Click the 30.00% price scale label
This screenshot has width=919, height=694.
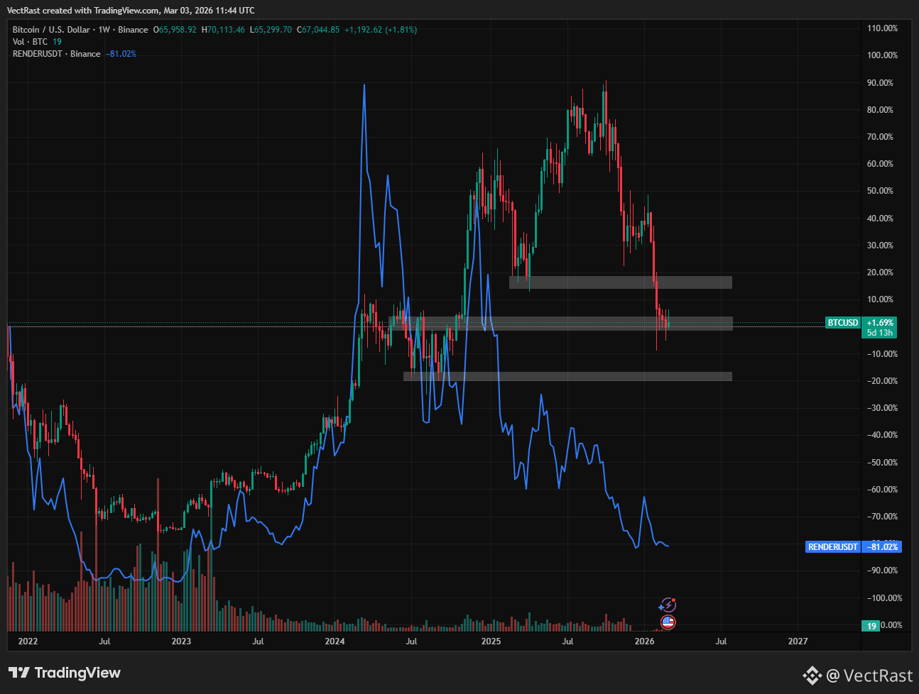(x=880, y=246)
